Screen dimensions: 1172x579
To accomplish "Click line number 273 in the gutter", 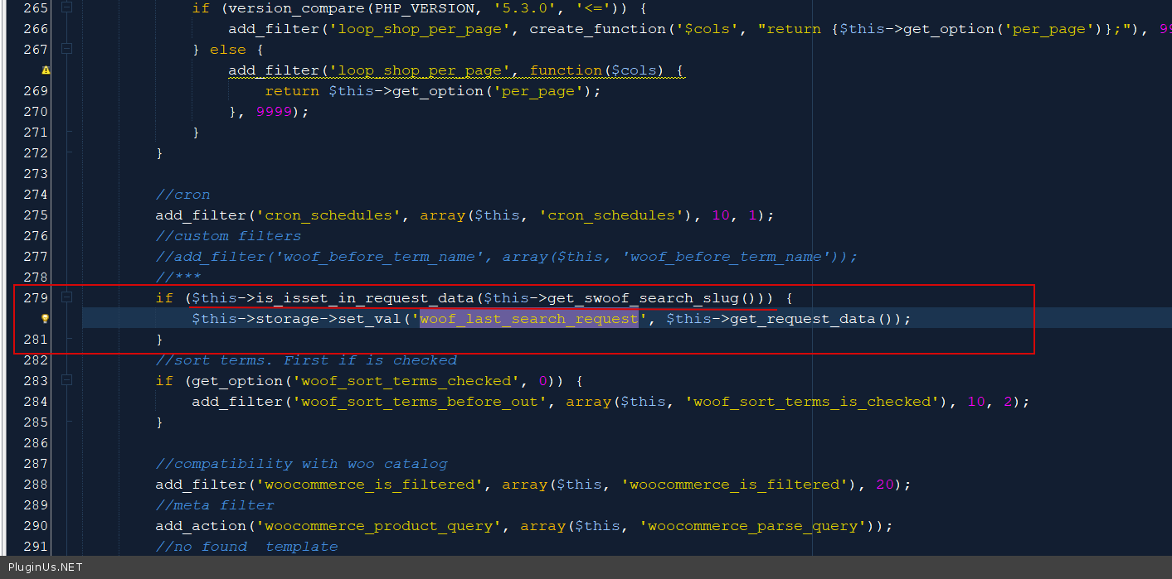I will tap(36, 174).
